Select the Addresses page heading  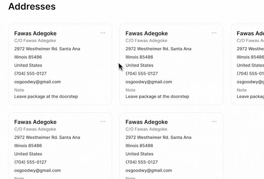[x=32, y=6]
